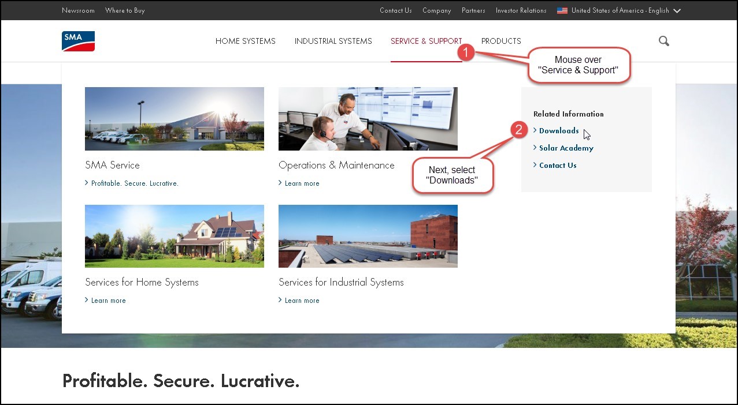Viewport: 738px width, 405px height.
Task: Click Newsroom in the top bar
Action: point(78,10)
